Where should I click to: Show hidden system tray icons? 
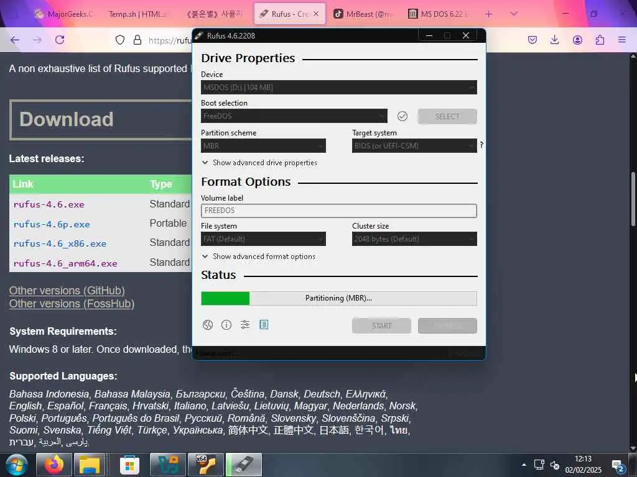pyautogui.click(x=524, y=465)
